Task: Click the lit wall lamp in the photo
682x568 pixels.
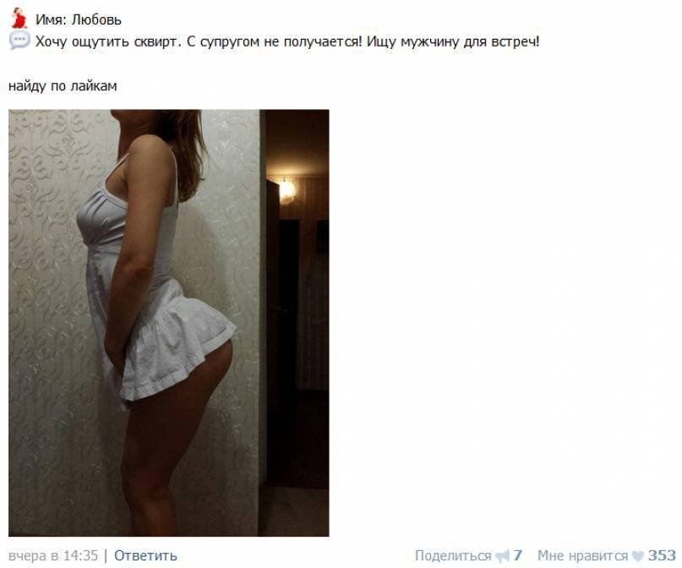Action: (287, 190)
